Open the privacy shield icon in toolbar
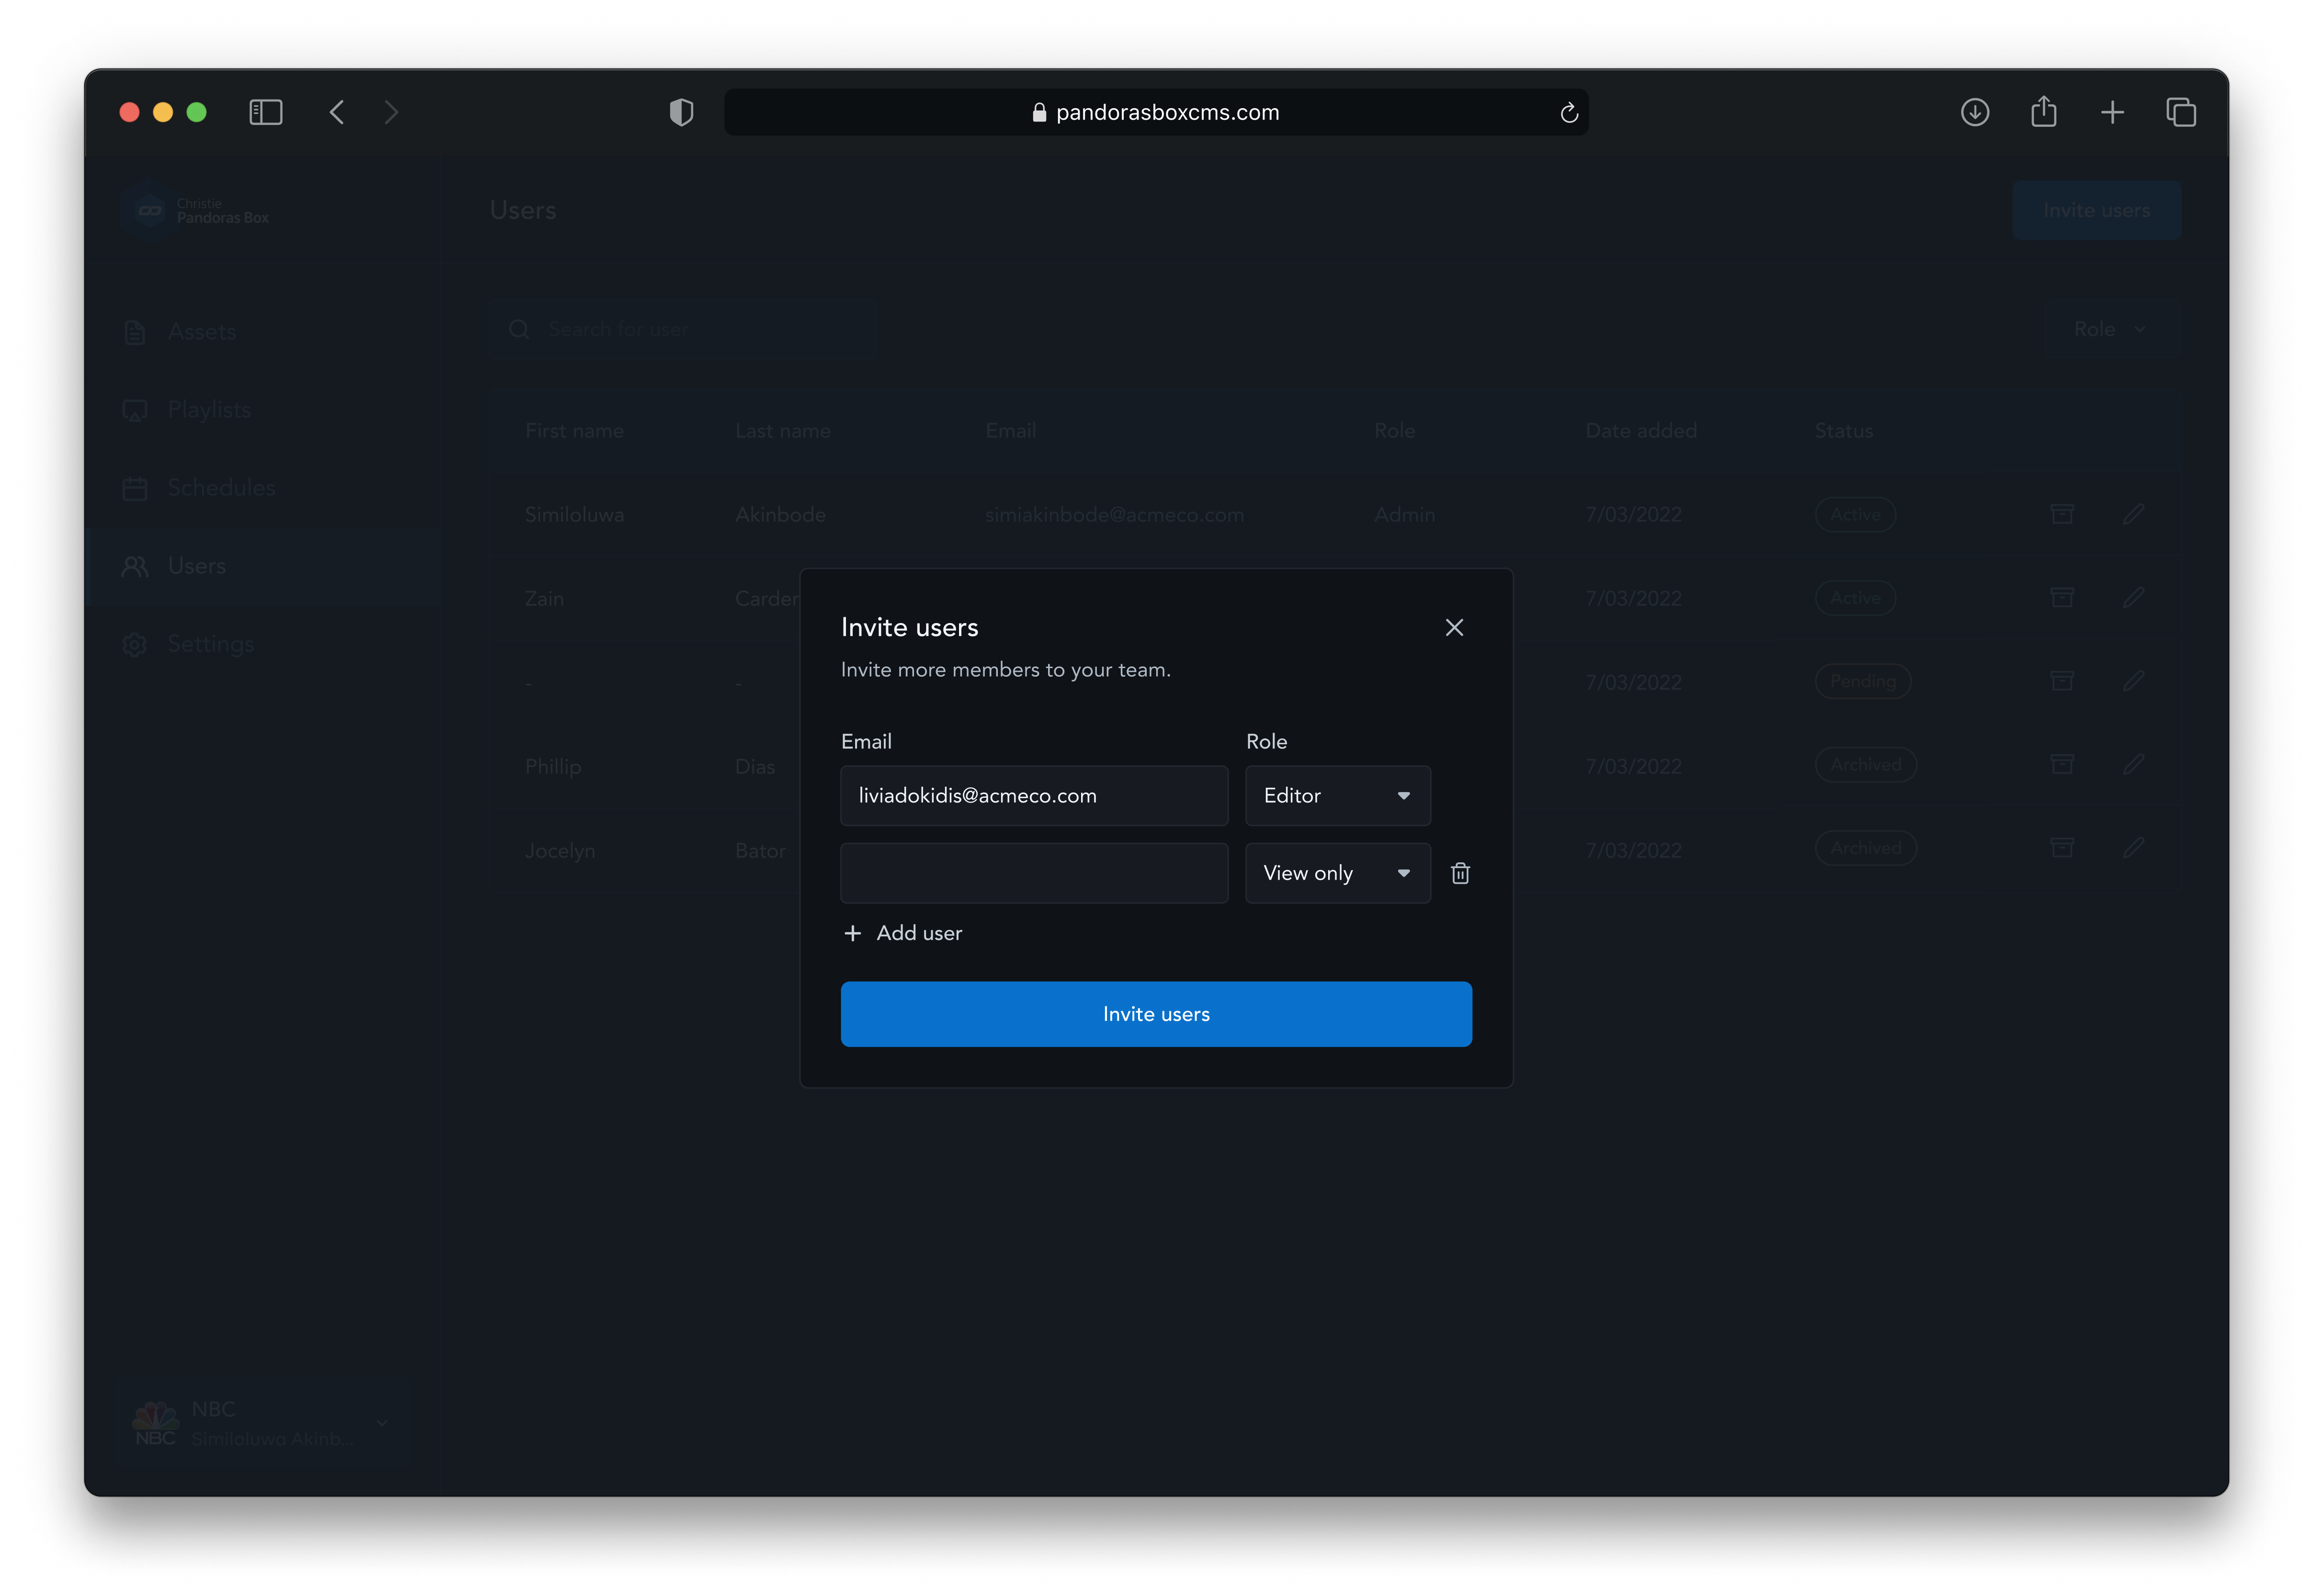The image size is (2313, 1596). (681, 112)
